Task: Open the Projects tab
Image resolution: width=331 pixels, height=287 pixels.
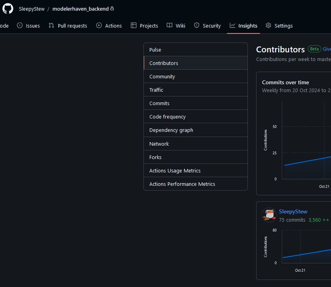Action: point(144,26)
